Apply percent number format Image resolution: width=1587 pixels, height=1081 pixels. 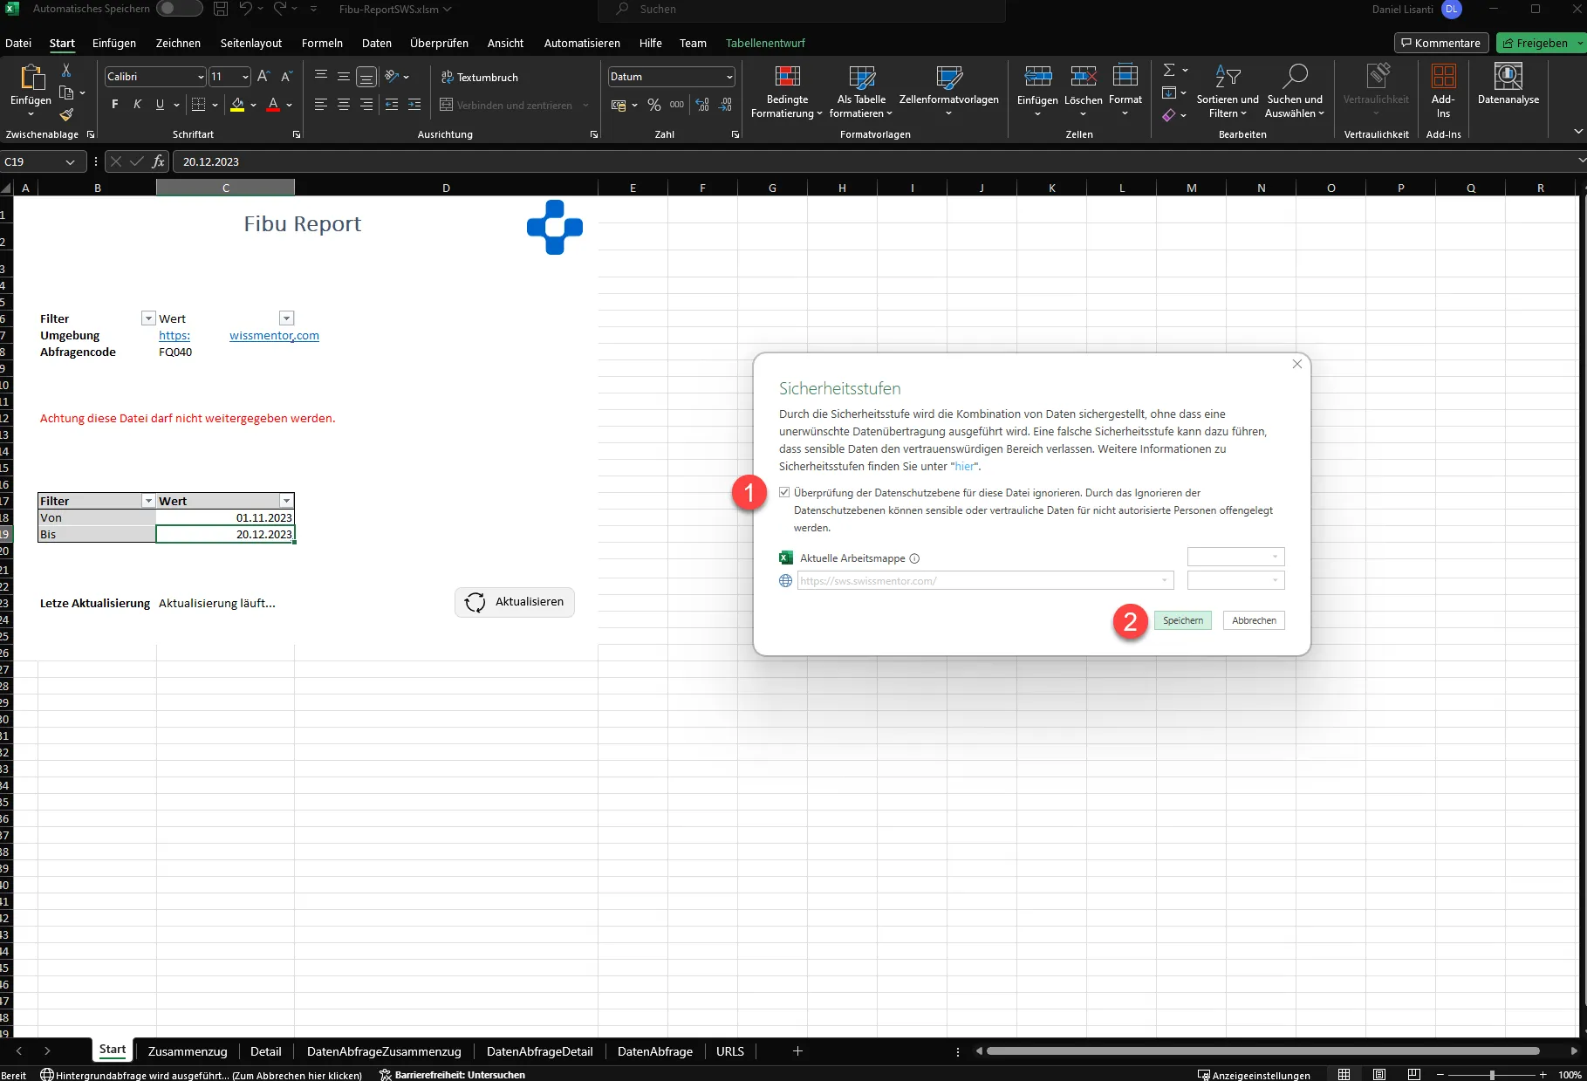[654, 105]
